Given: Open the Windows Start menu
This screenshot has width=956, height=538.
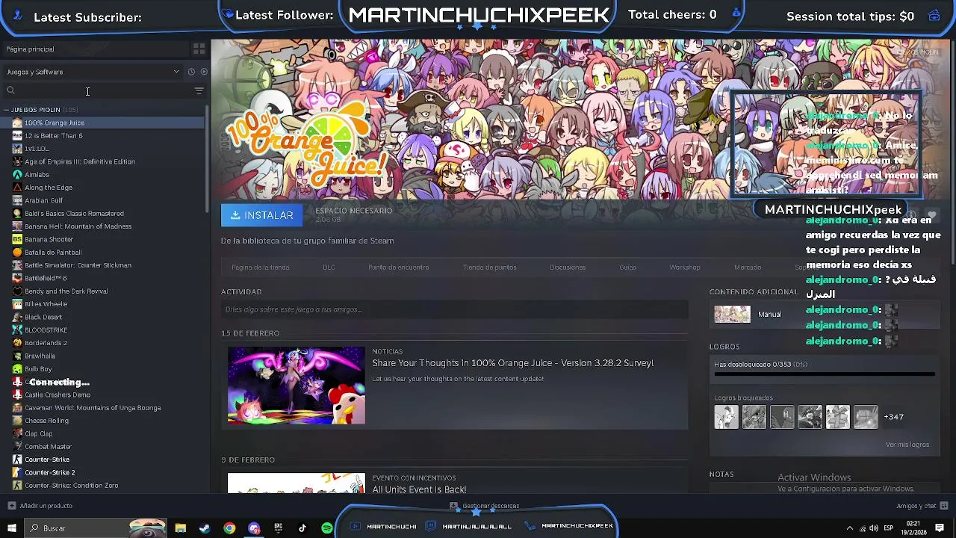Looking at the screenshot, I should pyautogui.click(x=11, y=528).
